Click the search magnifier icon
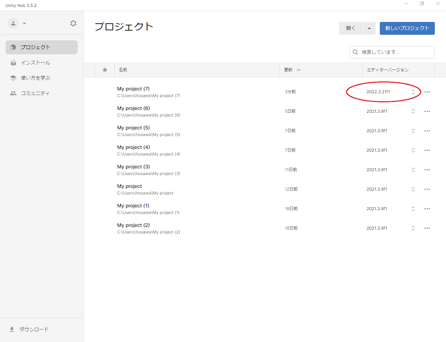The width and height of the screenshot is (446, 342). (355, 52)
